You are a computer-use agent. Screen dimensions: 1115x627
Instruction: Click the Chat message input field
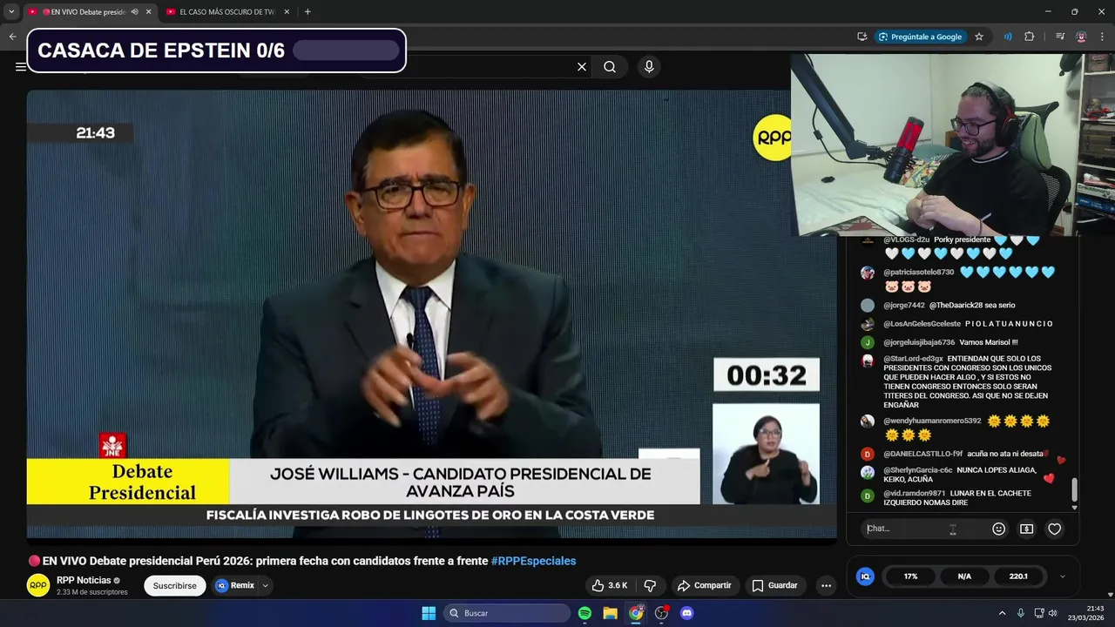click(x=925, y=529)
